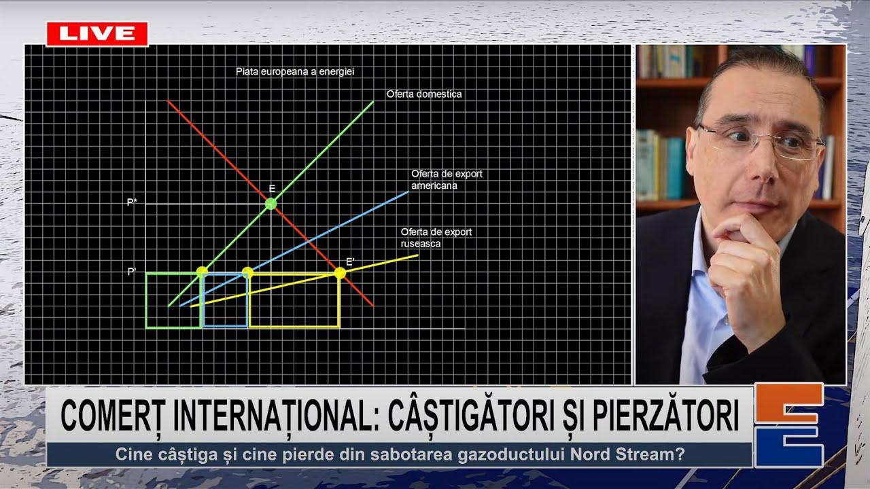The width and height of the screenshot is (870, 489).
Task: Click the 'COMERȚ INTERNAȚIONAL' headline banner
Action: pyautogui.click(x=399, y=415)
